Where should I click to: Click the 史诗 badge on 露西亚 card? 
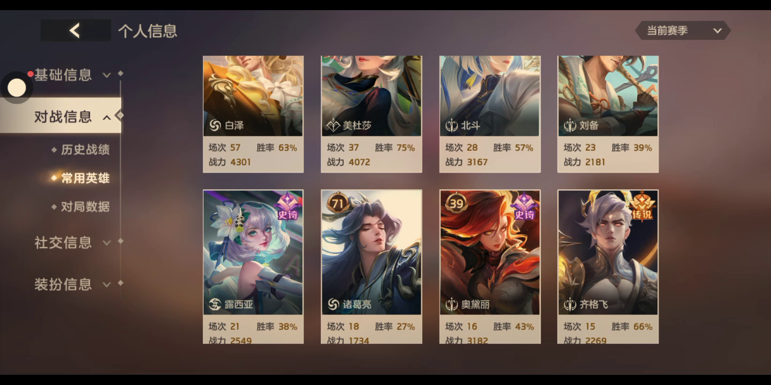click(288, 207)
